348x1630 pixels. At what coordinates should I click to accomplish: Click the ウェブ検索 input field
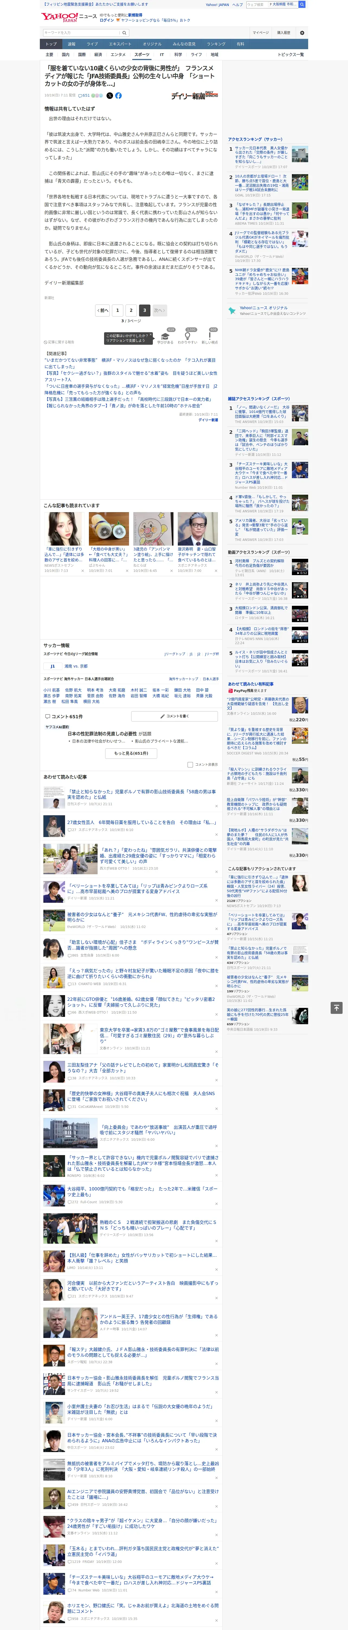(x=257, y=4)
